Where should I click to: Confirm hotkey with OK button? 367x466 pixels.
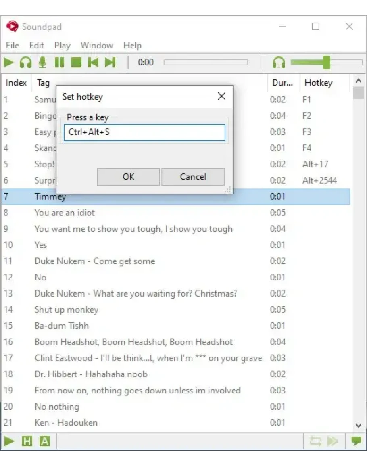tap(128, 177)
